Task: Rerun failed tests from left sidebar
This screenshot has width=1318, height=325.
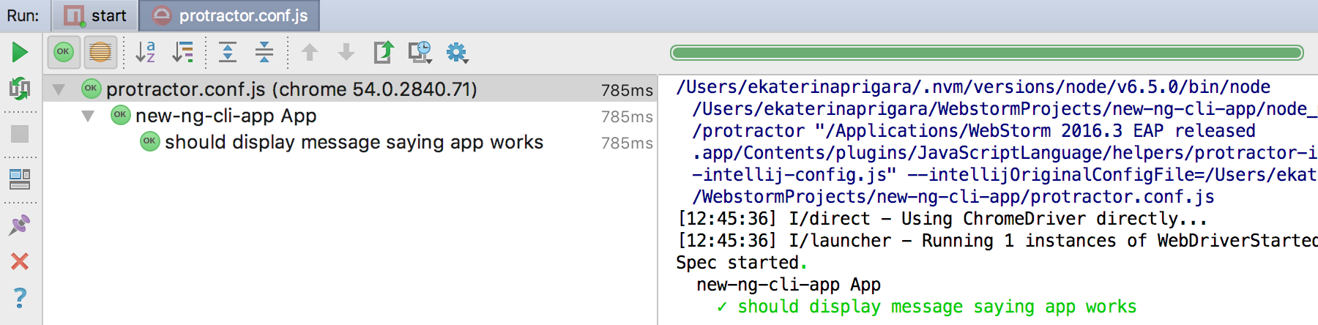Action: pos(20,89)
